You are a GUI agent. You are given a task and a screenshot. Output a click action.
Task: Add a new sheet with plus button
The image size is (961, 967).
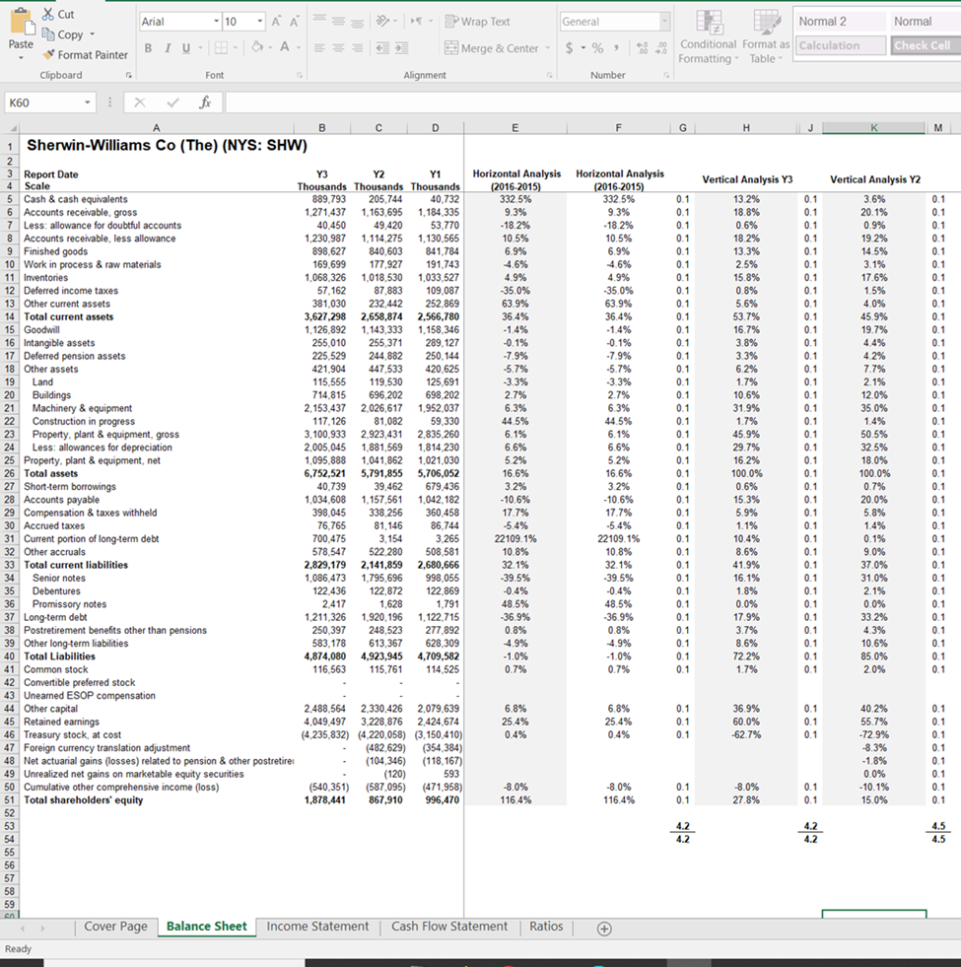[604, 929]
